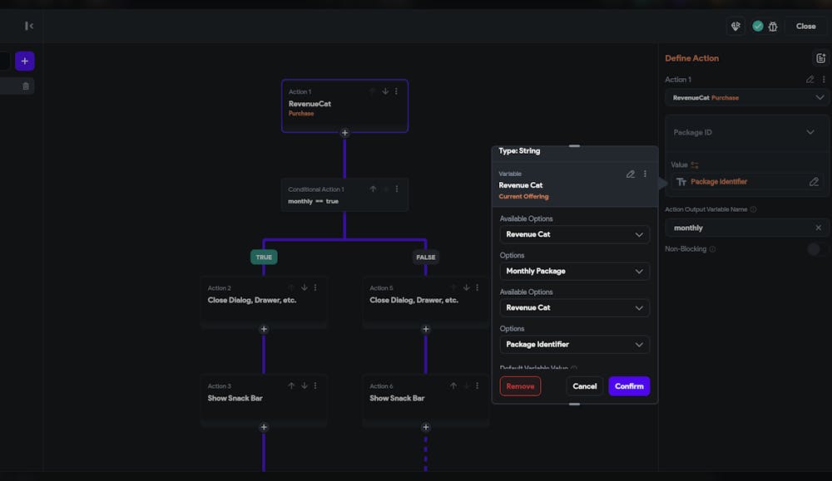Edit the Package Identifier value pencil
Image resolution: width=832 pixels, height=481 pixels.
814,182
